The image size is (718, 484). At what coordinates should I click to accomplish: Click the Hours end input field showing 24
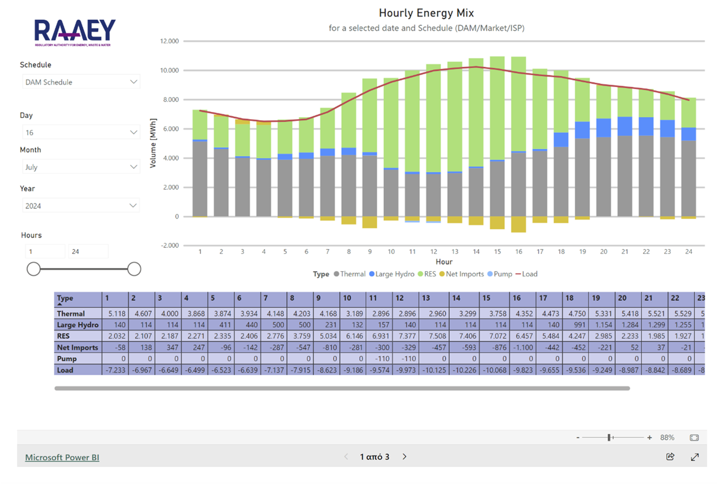pyautogui.click(x=88, y=251)
